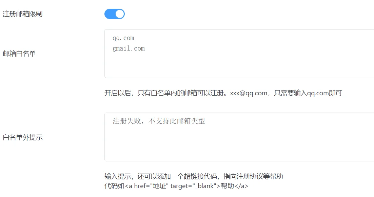Click the 白名单外提示 message textarea
The width and height of the screenshot is (374, 197).
coord(239,137)
